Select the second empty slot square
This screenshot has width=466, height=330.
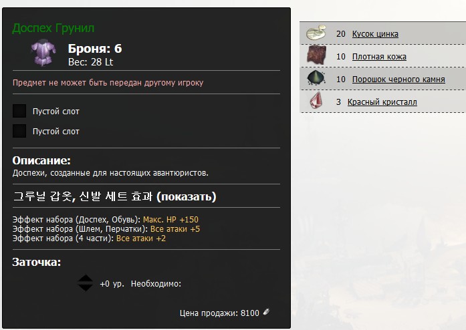19,131
